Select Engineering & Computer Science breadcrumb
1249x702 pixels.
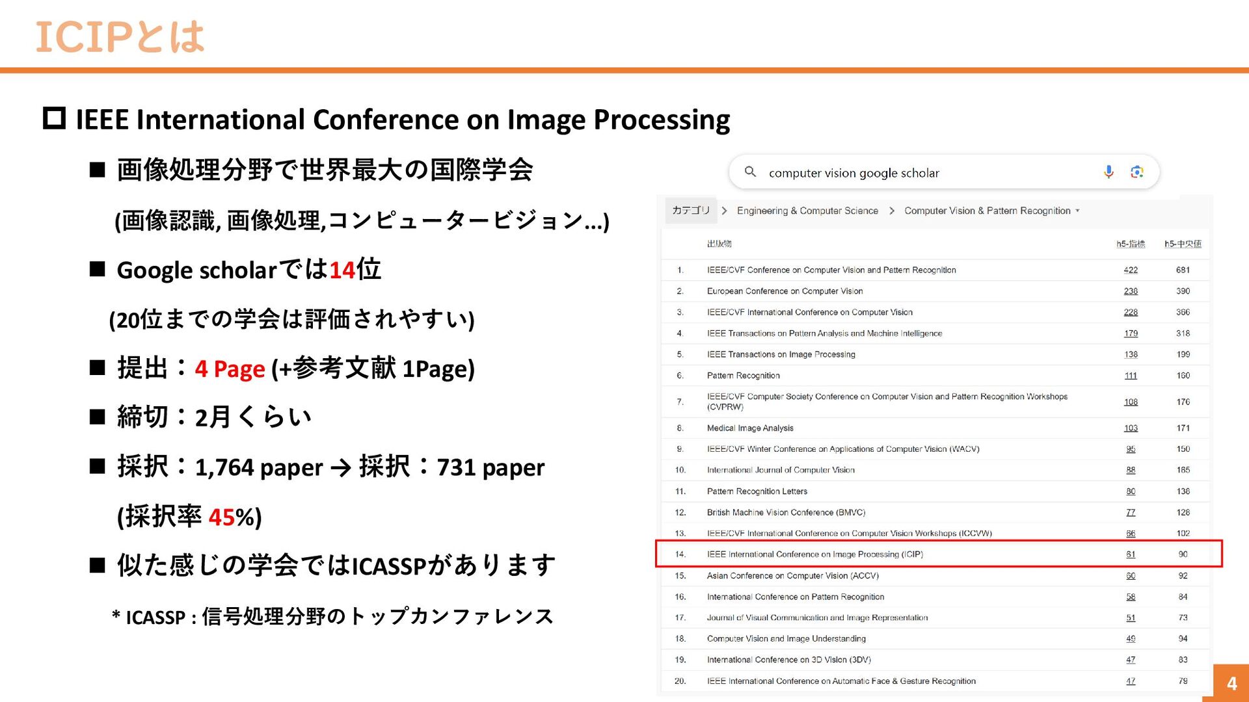[x=807, y=211]
